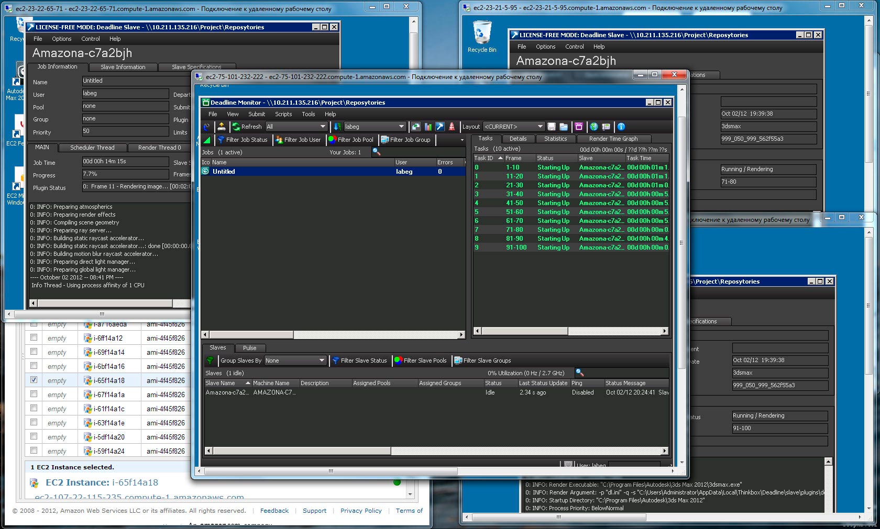Click the blue info icon in Monitor toolbar
Image resolution: width=880 pixels, height=529 pixels.
click(x=621, y=127)
